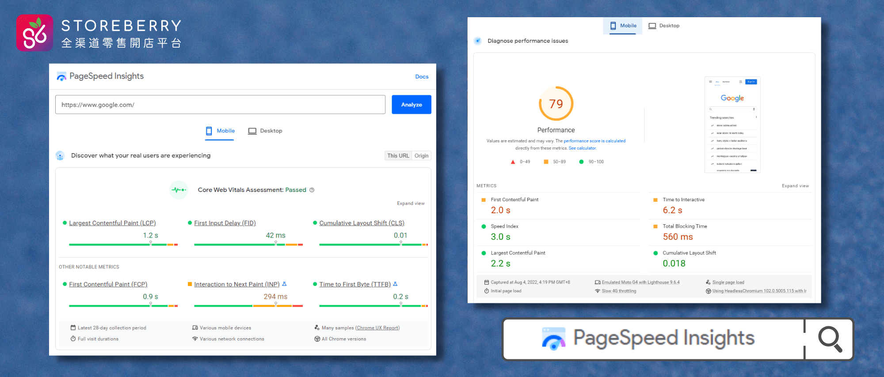Click the Storeberry logo icon

34,33
